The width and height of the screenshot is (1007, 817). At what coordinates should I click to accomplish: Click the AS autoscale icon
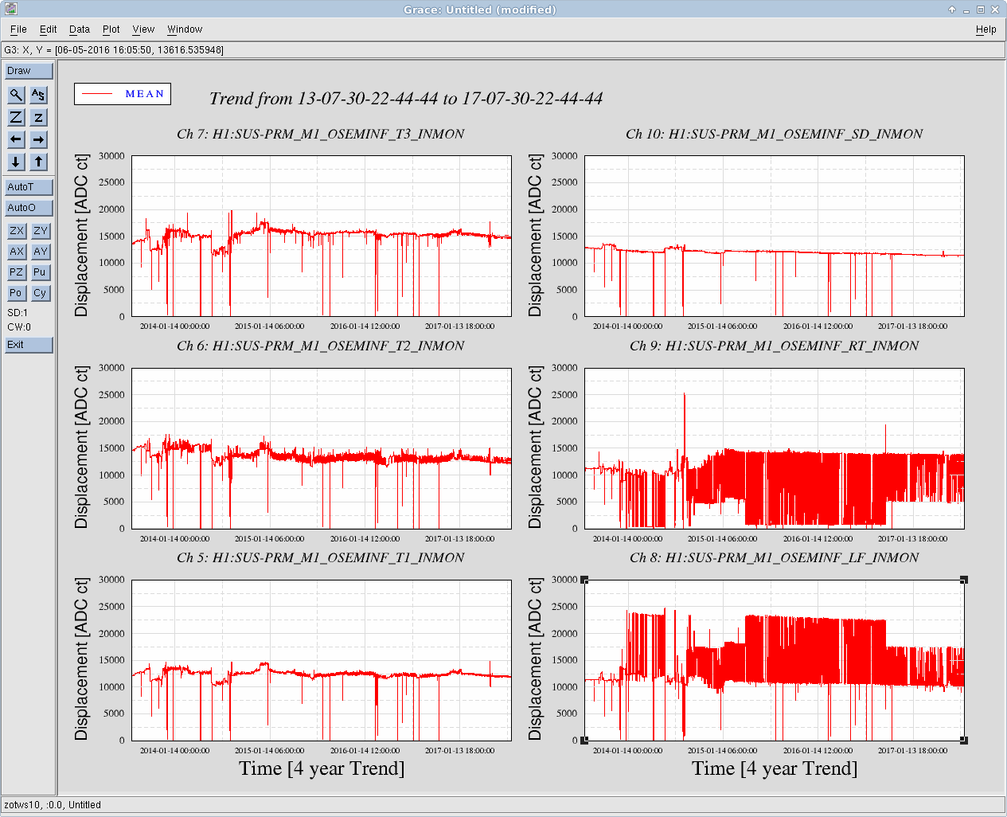pos(38,95)
